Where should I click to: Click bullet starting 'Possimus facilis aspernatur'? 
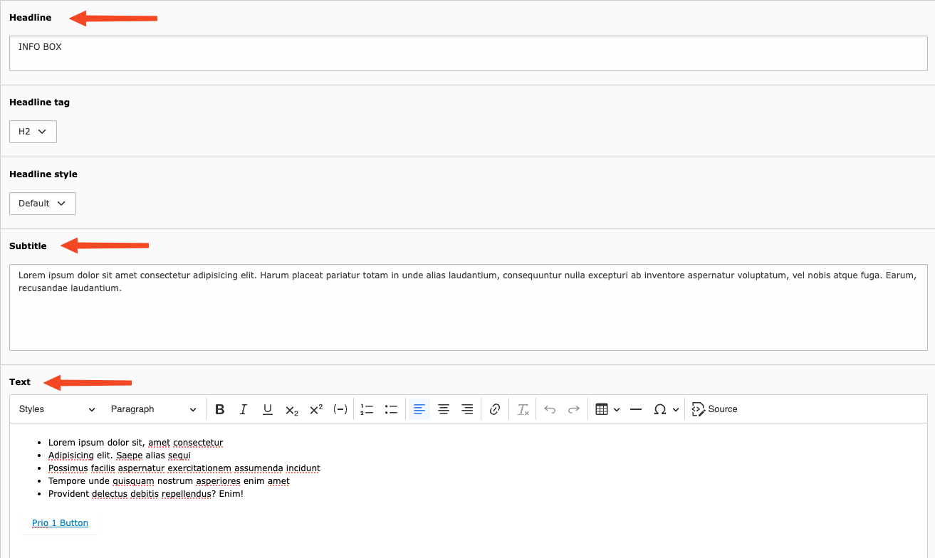coord(184,468)
